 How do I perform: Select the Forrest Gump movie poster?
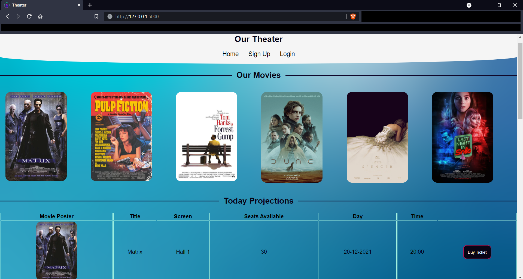(206, 136)
